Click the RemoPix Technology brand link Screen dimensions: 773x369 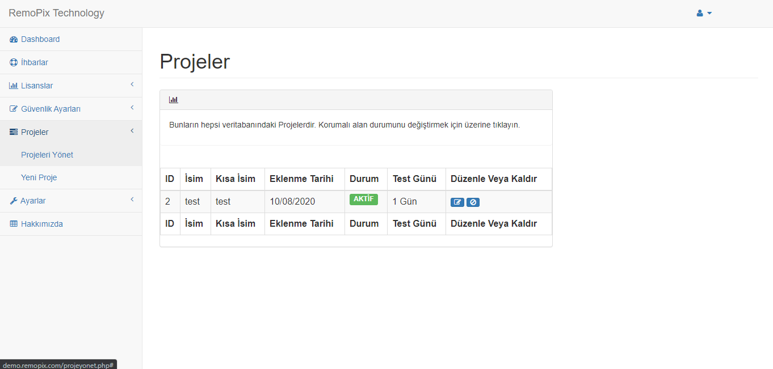tap(56, 13)
